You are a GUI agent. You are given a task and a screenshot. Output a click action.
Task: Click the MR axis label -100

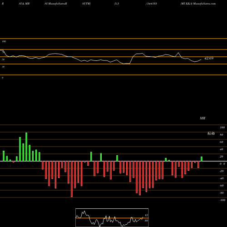222,200
